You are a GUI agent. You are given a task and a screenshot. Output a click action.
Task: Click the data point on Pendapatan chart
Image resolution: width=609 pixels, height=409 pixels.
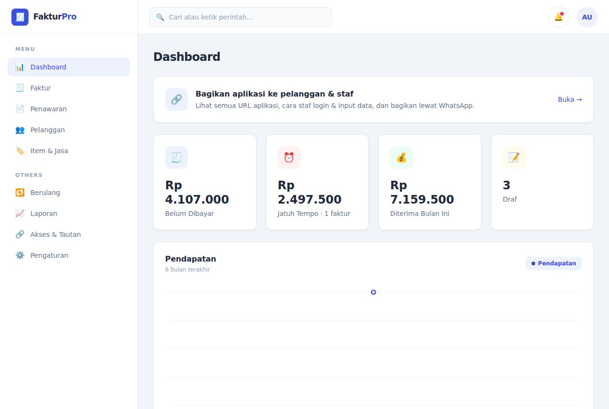click(373, 292)
